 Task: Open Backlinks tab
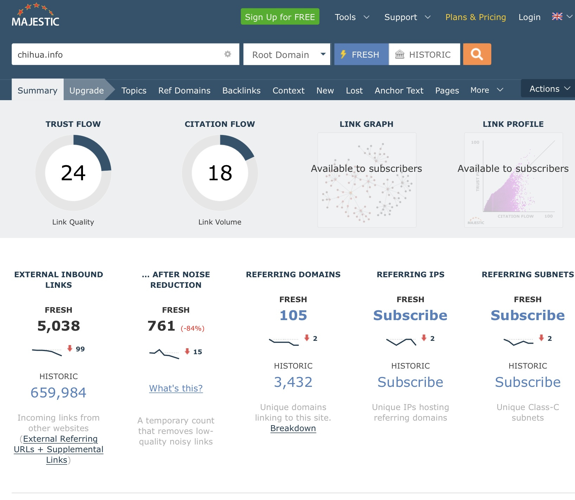[241, 90]
